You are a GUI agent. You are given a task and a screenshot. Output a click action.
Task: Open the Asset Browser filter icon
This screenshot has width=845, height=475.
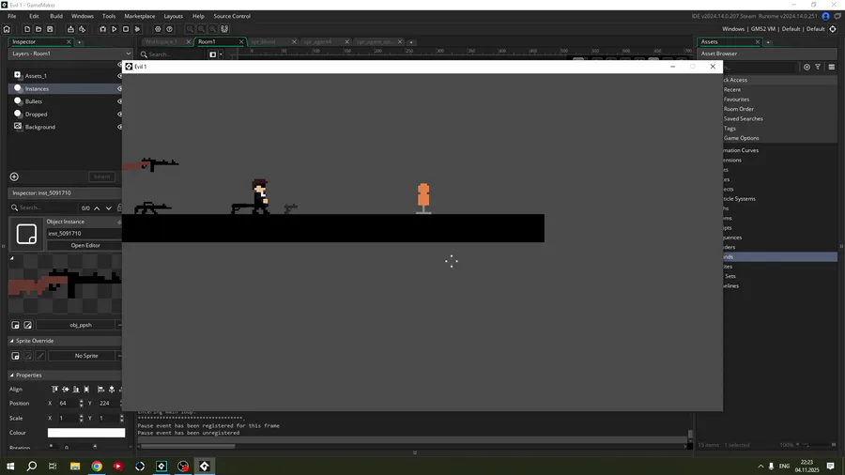(x=818, y=67)
